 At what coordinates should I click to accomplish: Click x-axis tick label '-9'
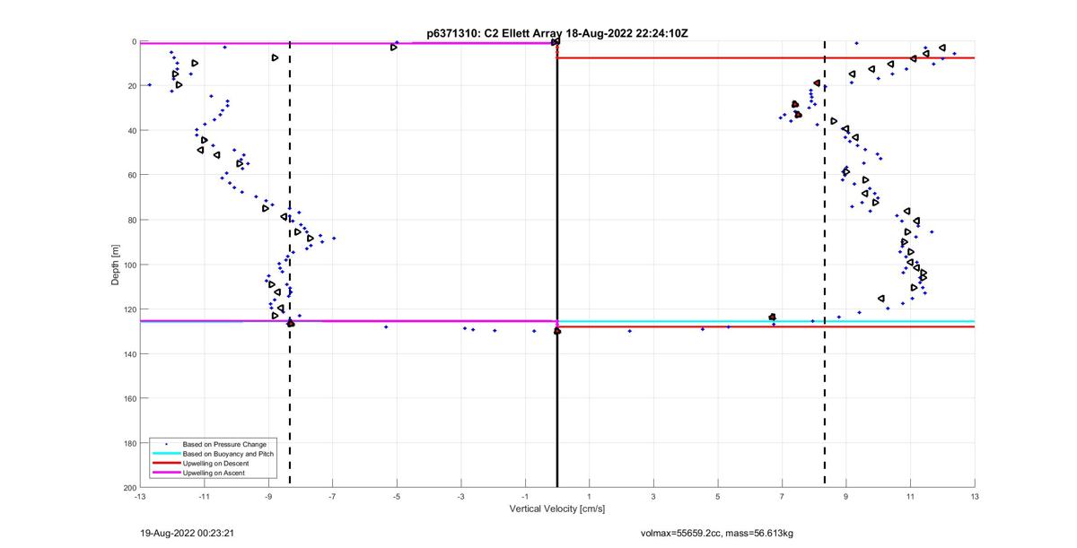coord(268,496)
